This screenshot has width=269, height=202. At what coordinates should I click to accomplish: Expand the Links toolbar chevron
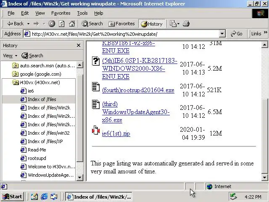(x=265, y=32)
